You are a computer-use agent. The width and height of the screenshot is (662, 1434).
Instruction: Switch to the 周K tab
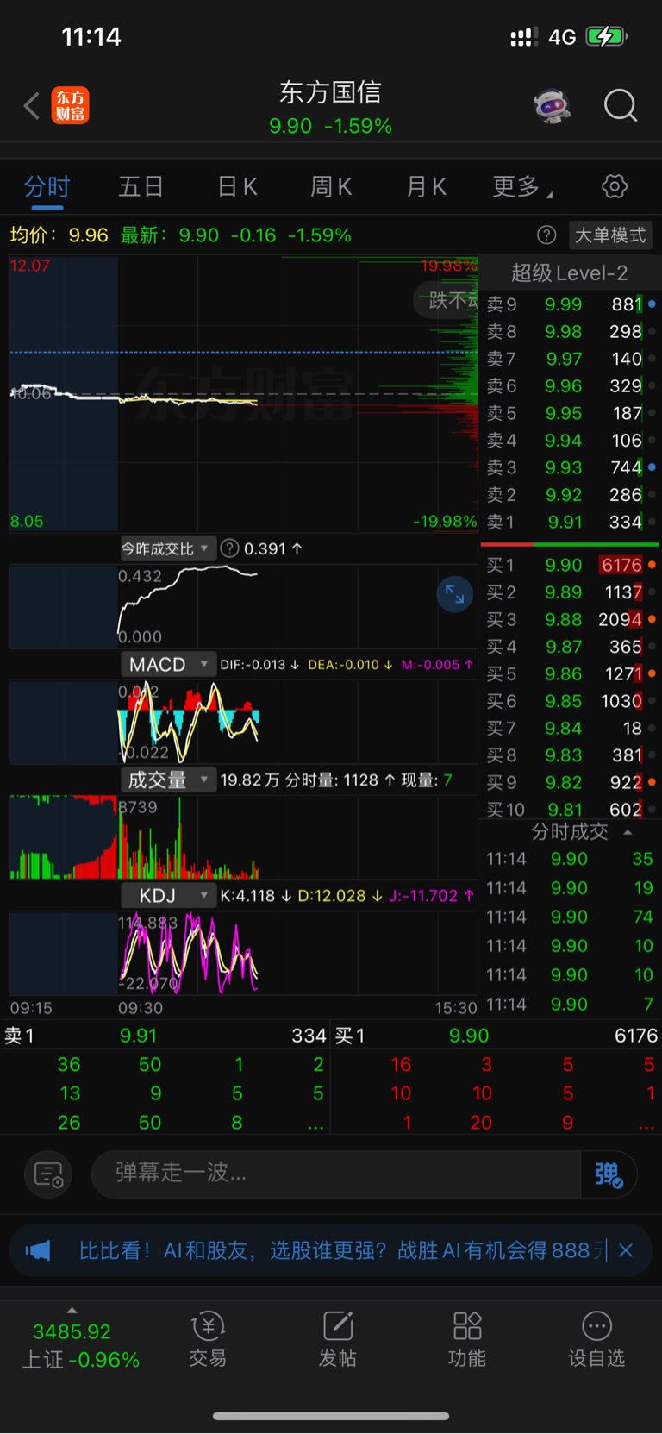pos(331,186)
